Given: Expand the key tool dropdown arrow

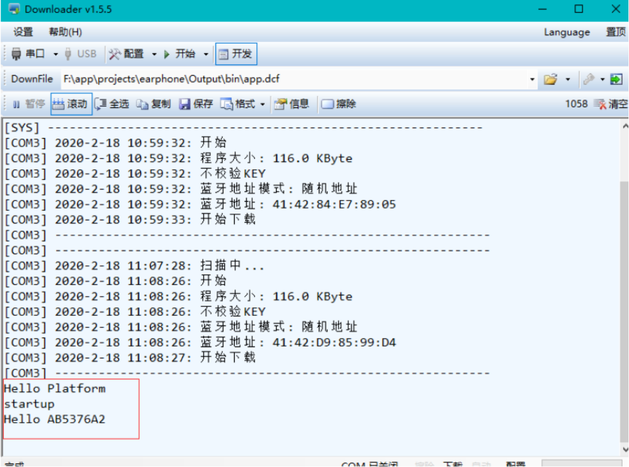Looking at the screenshot, I should click(602, 80).
